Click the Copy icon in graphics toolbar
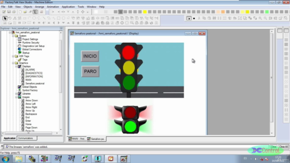 click(x=204, y=18)
